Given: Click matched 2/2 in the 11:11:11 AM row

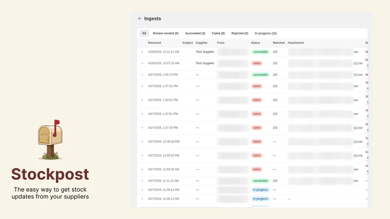Looking at the screenshot, I should [275, 181].
